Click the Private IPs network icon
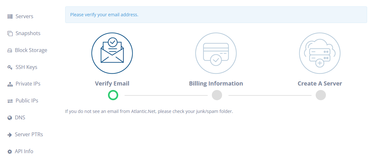The height and width of the screenshot is (157, 370). 10,84
